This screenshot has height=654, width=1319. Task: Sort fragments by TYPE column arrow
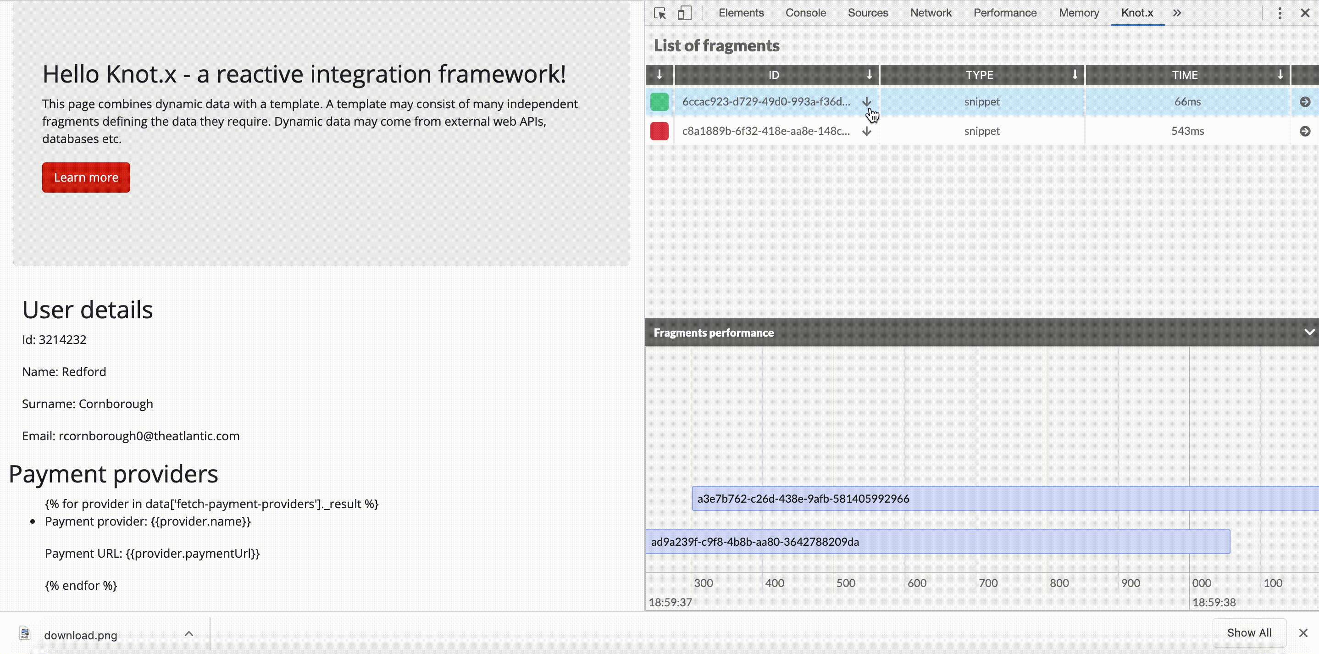tap(1074, 75)
